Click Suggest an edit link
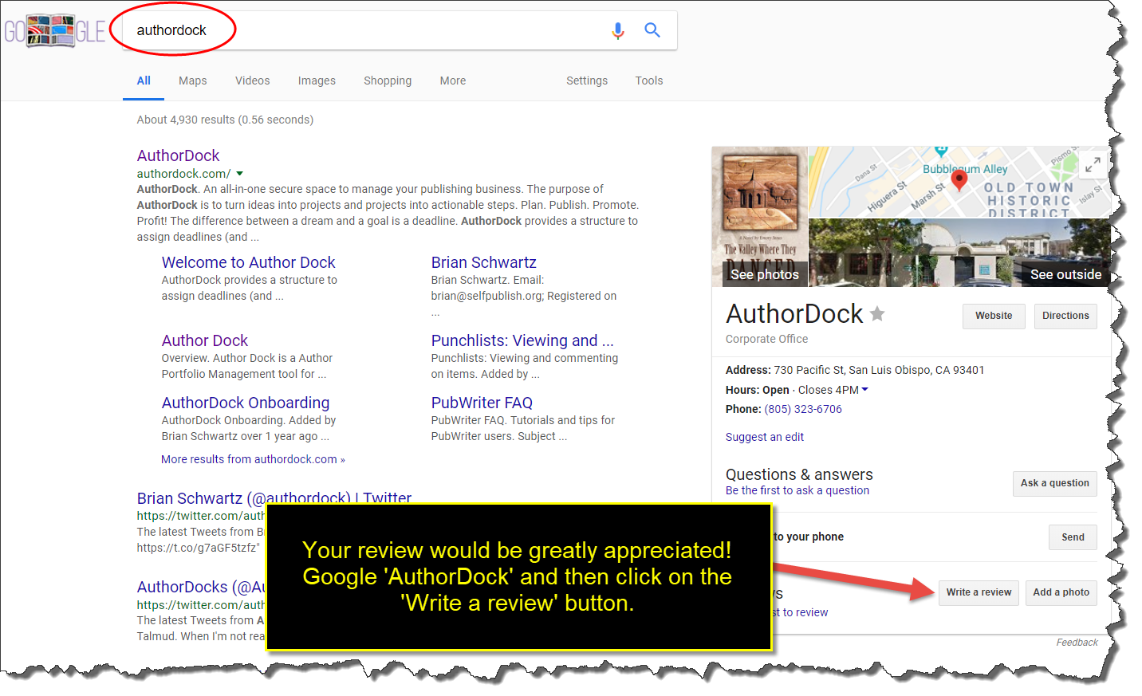 click(x=765, y=437)
